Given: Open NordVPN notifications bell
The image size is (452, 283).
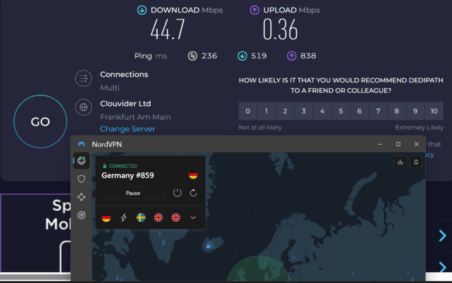Looking at the screenshot, I should [416, 162].
